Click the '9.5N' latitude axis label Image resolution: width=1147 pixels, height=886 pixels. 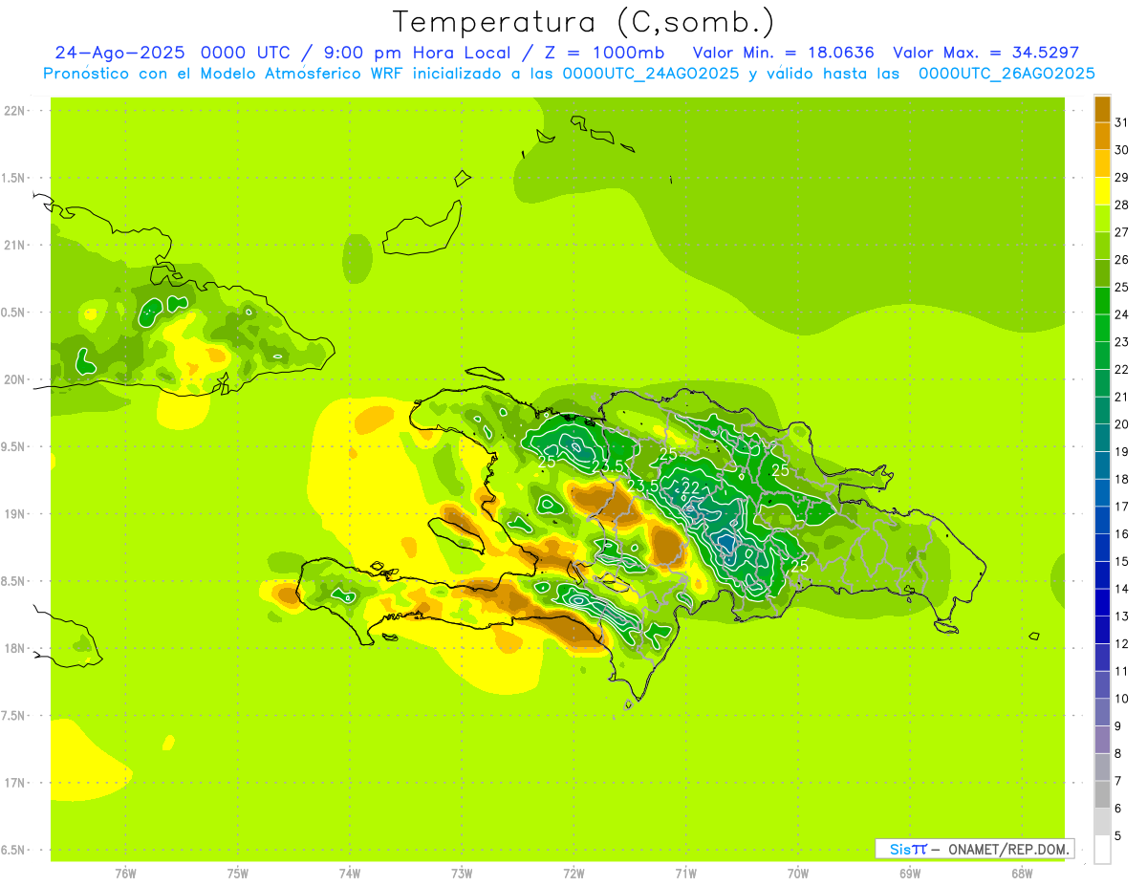point(14,447)
